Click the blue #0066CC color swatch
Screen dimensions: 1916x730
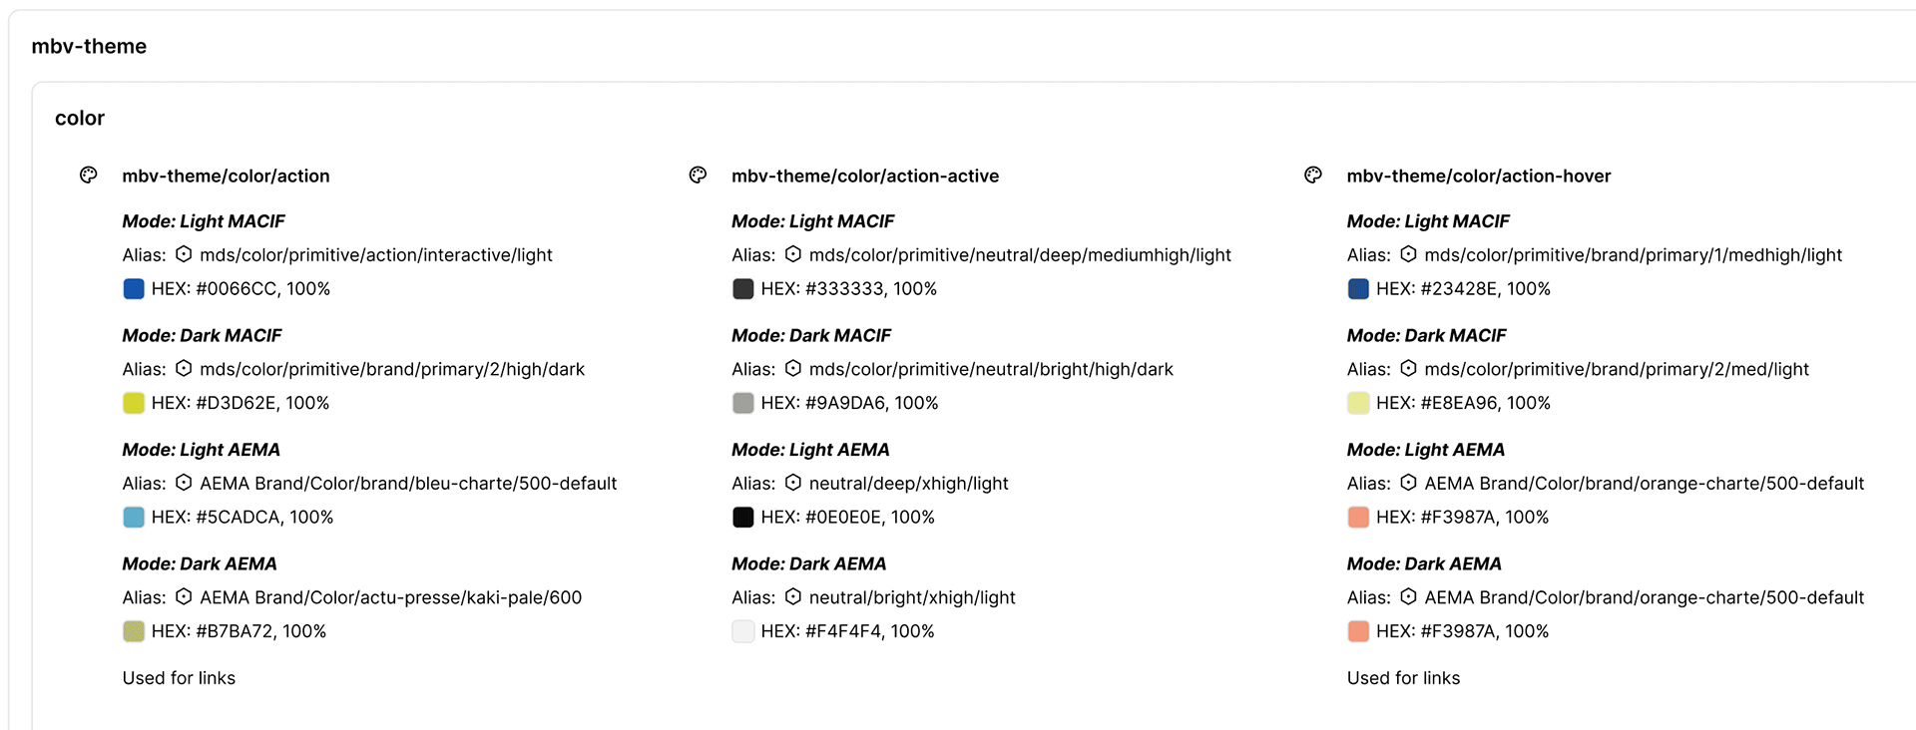coord(134,289)
